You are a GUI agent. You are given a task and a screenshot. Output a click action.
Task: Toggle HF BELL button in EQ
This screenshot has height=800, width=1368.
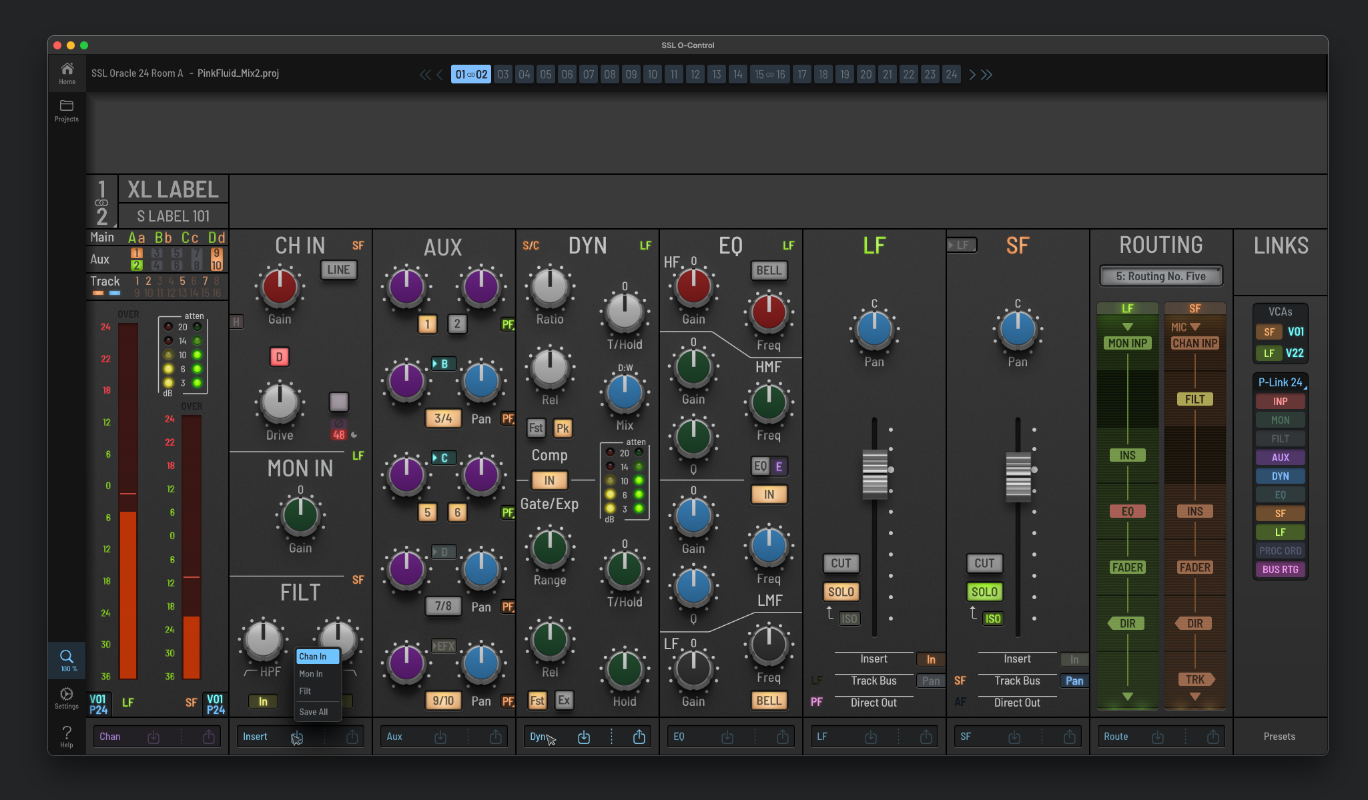pyautogui.click(x=769, y=270)
